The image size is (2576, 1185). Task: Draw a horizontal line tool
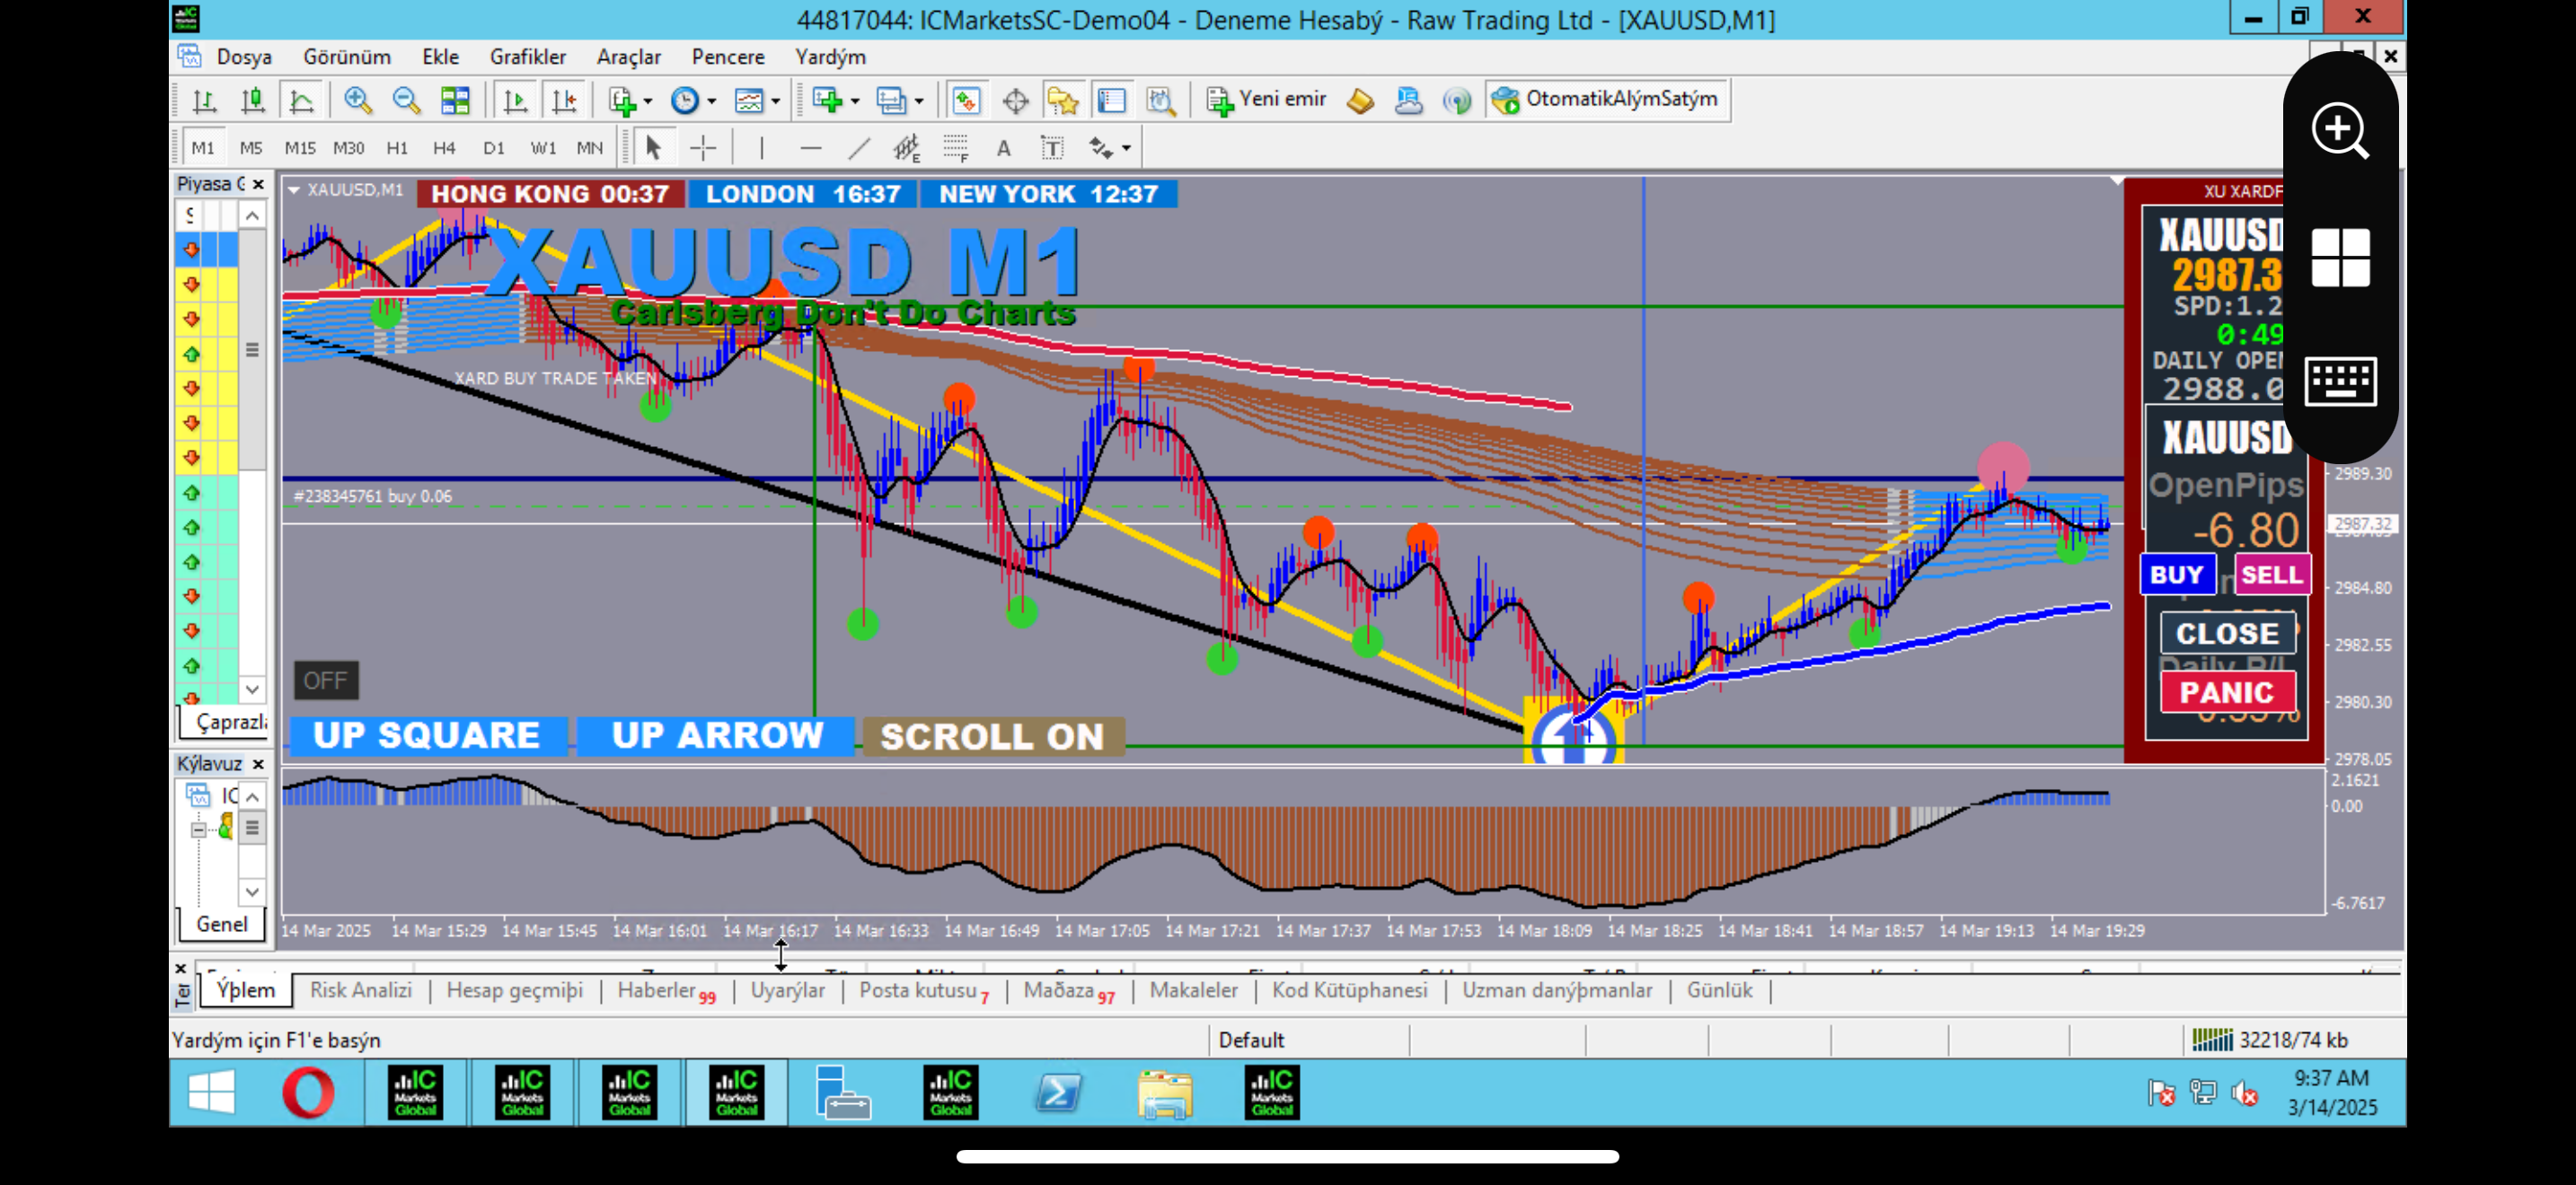tap(810, 149)
